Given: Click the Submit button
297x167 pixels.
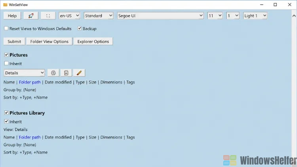Looking at the screenshot, I should [x=14, y=42].
